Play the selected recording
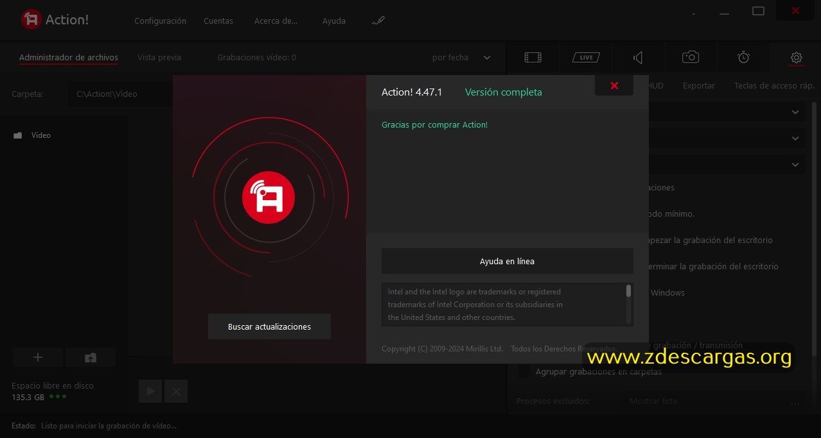 (150, 391)
